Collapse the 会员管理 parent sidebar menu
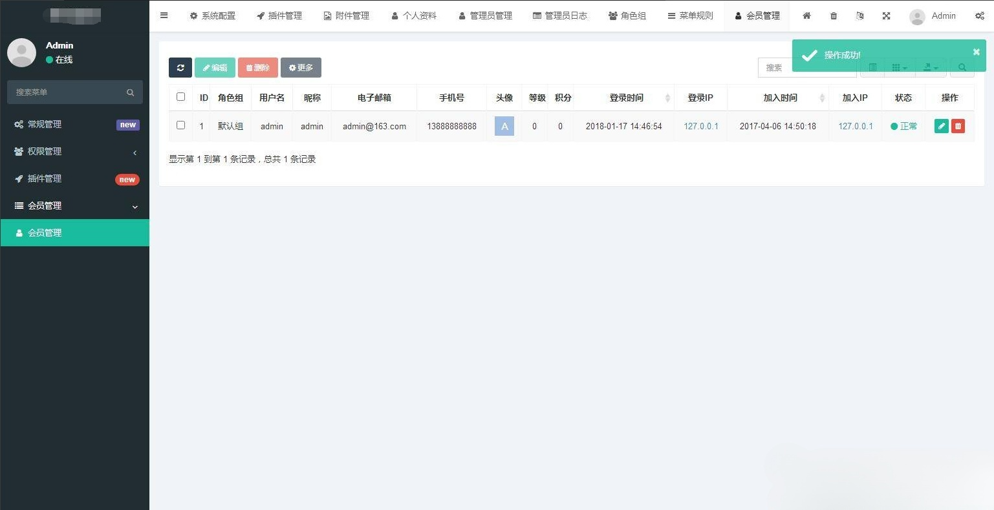This screenshot has height=510, width=994. tap(75, 206)
